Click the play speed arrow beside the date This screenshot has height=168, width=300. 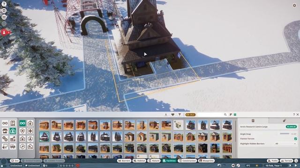[291, 166]
